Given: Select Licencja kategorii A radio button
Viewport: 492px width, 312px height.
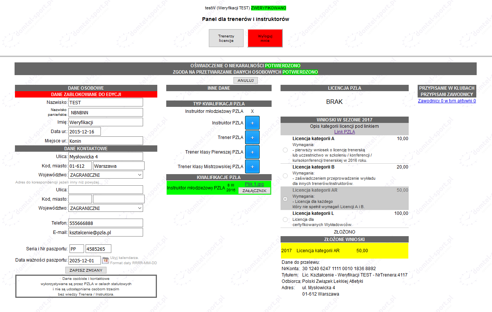Looking at the screenshot, I should [x=285, y=150].
